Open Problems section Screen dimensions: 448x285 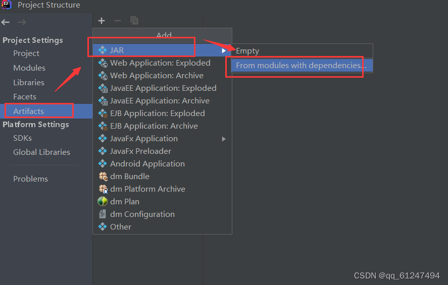tap(30, 179)
